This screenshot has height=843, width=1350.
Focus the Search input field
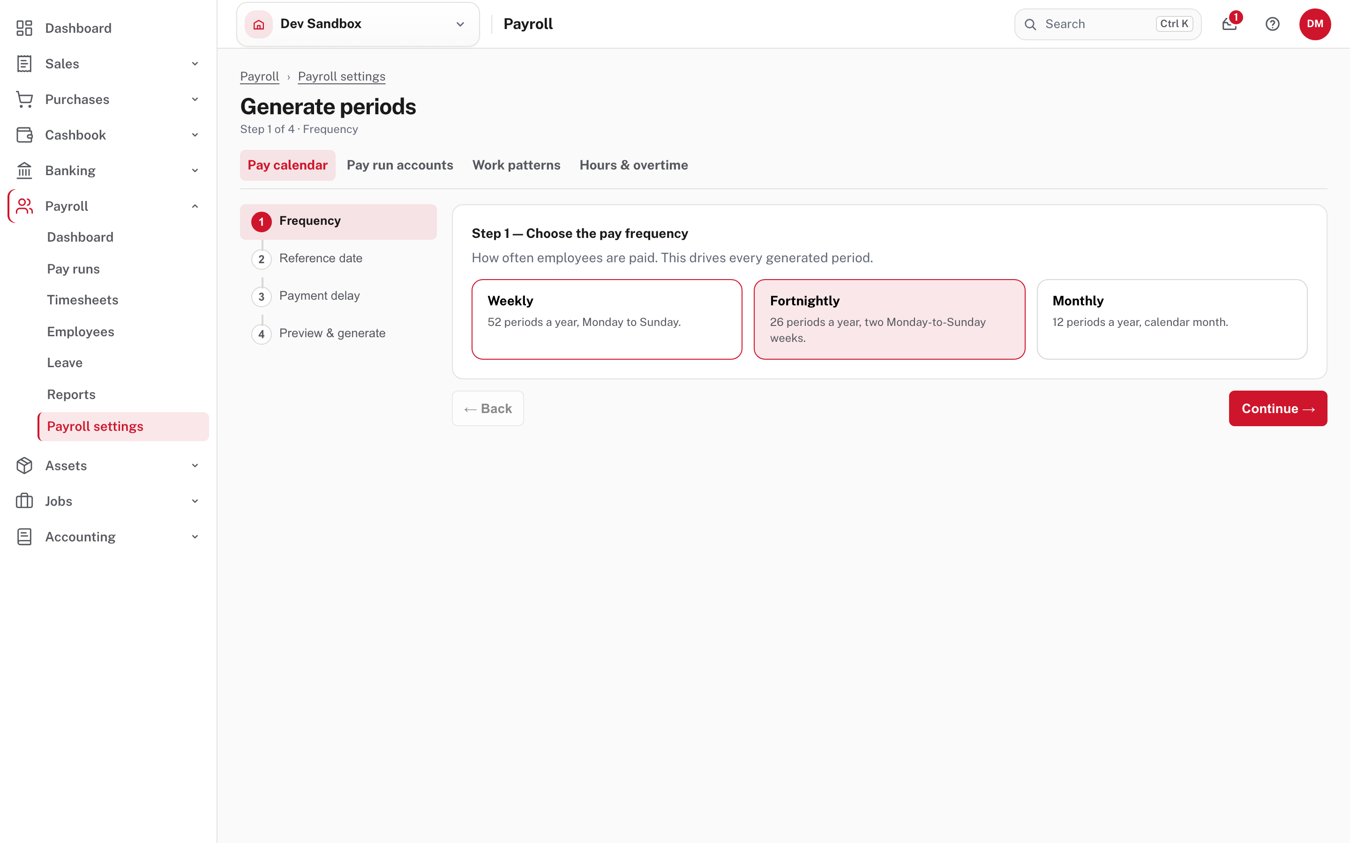tap(1107, 24)
